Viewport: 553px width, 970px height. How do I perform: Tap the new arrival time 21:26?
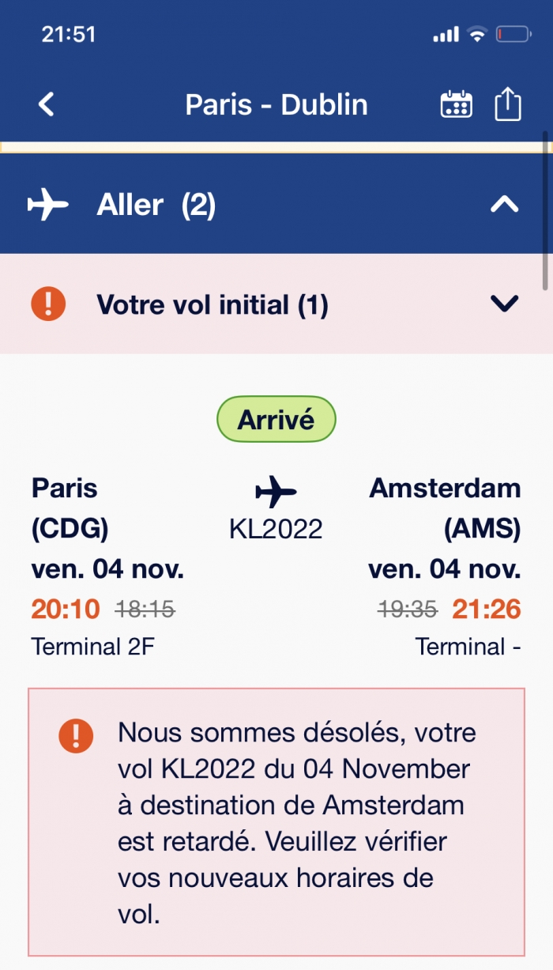(x=487, y=609)
